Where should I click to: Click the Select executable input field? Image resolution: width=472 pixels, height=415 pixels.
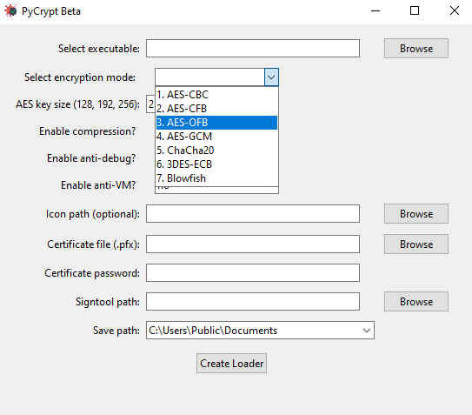tap(253, 48)
